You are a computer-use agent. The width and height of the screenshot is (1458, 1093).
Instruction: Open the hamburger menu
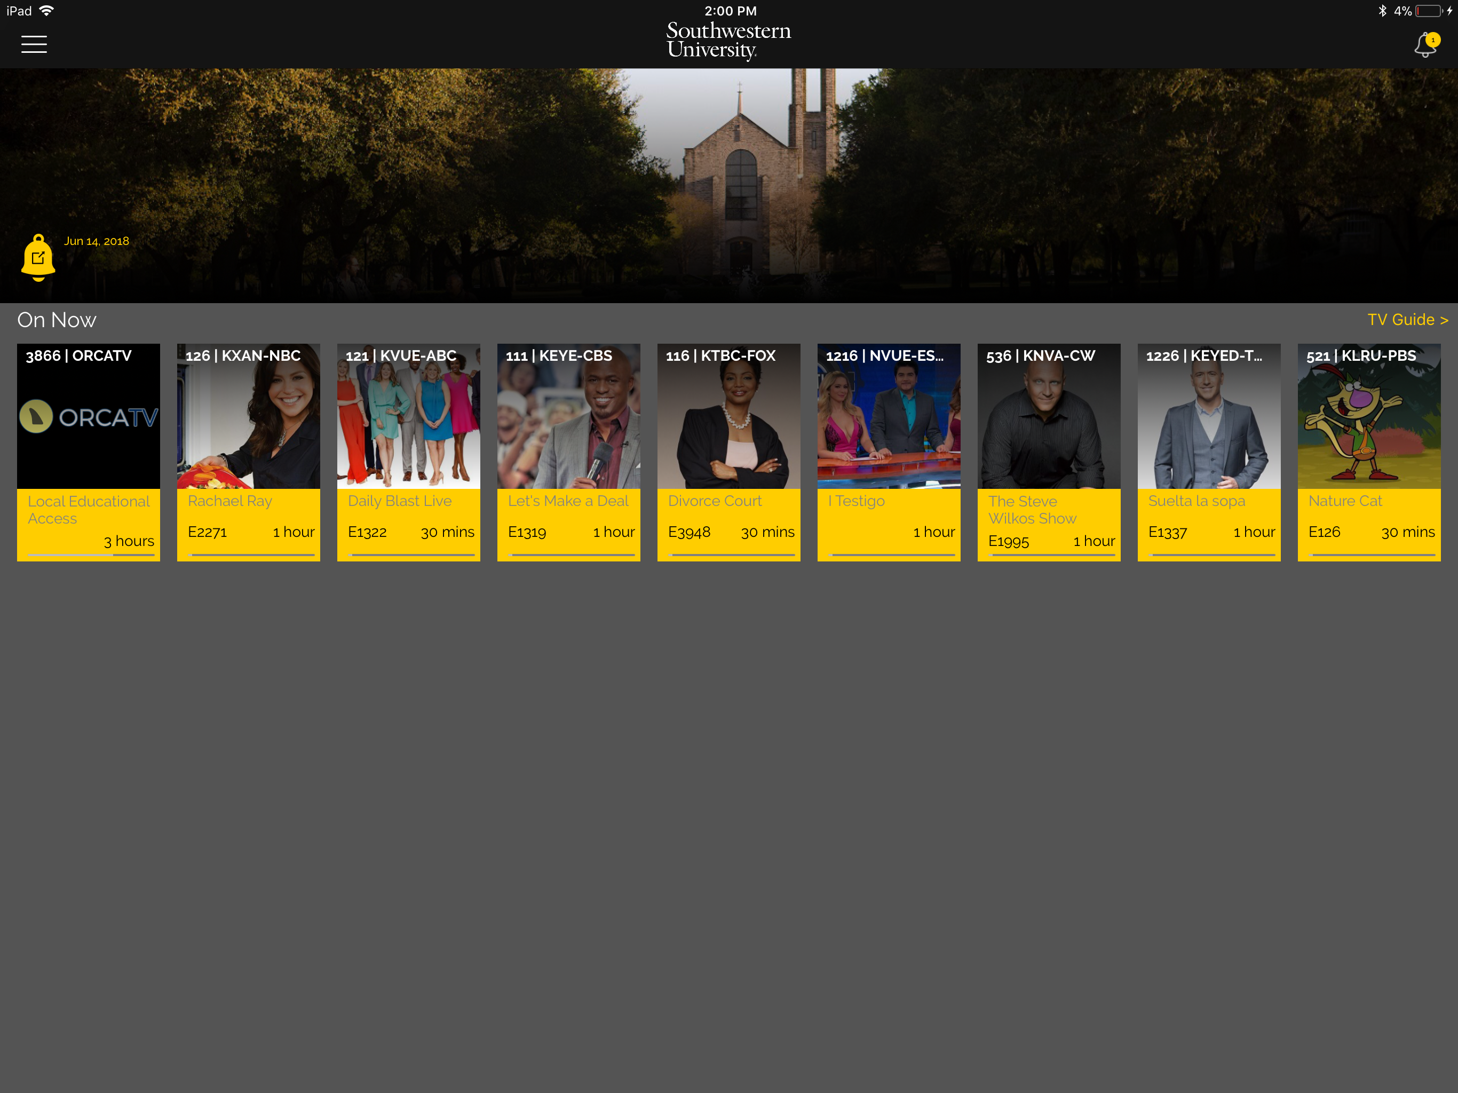pos(34,44)
